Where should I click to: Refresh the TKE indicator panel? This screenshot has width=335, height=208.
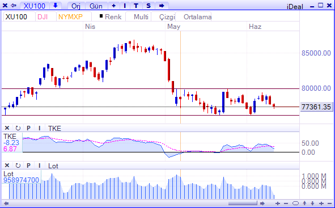point(18,128)
